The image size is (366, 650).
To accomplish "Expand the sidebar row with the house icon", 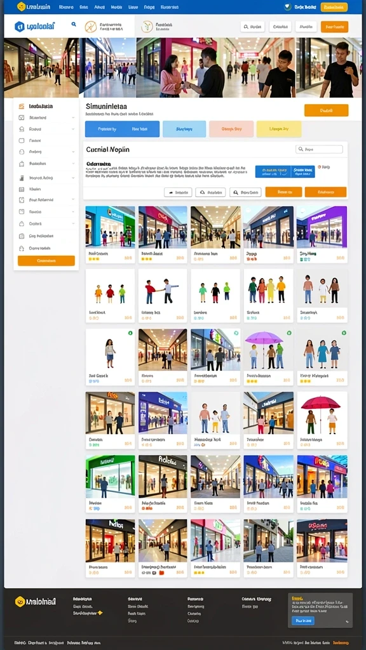I will coord(46,164).
